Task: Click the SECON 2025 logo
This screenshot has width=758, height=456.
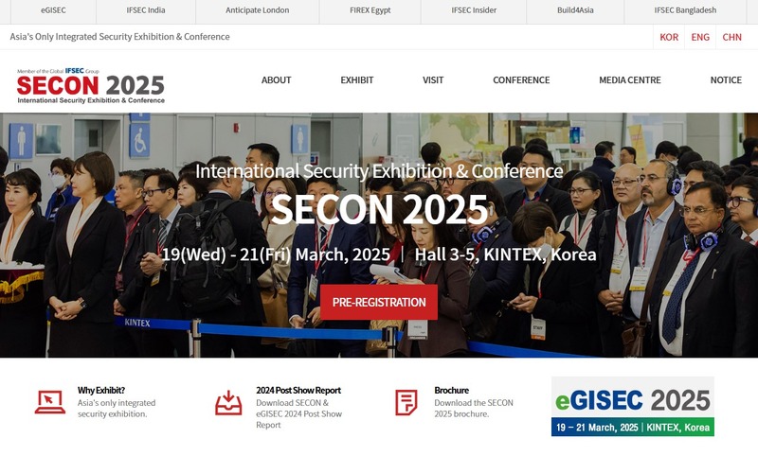Action: point(91,86)
